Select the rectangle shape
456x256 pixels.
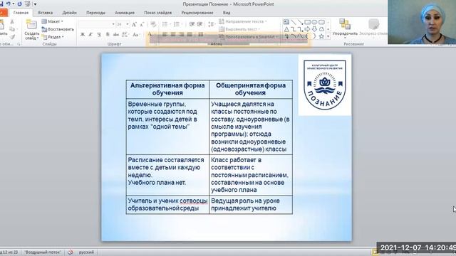(x=307, y=22)
